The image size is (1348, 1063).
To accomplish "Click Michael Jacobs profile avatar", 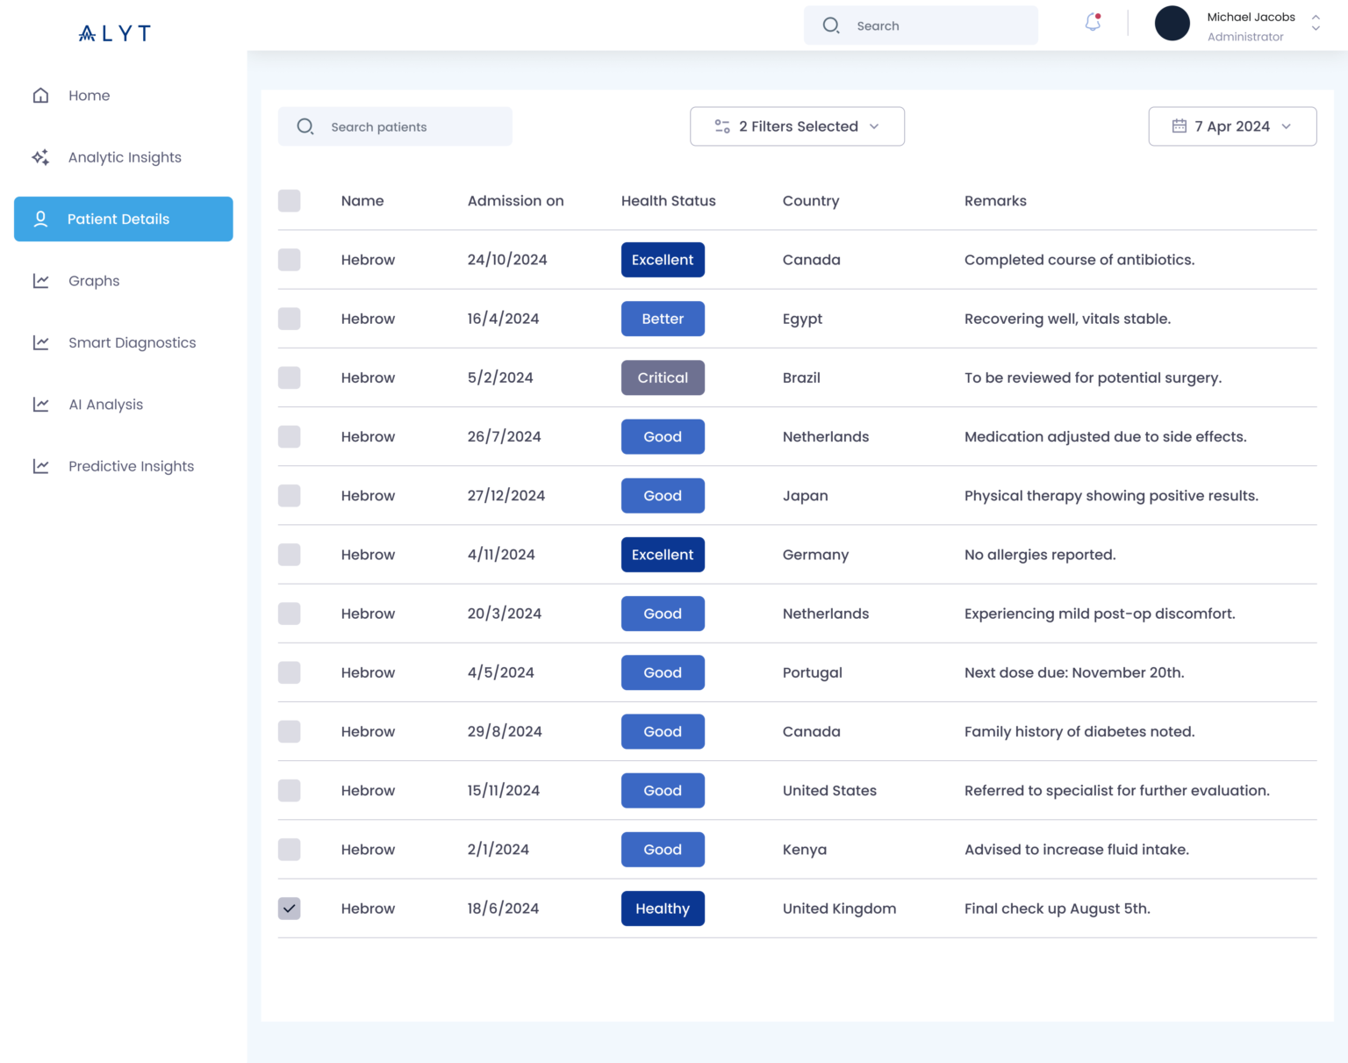I will [x=1172, y=24].
